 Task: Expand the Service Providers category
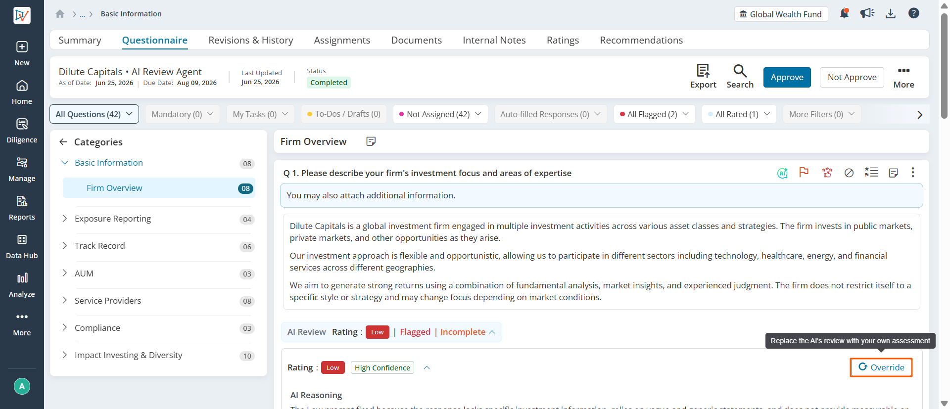tap(65, 300)
